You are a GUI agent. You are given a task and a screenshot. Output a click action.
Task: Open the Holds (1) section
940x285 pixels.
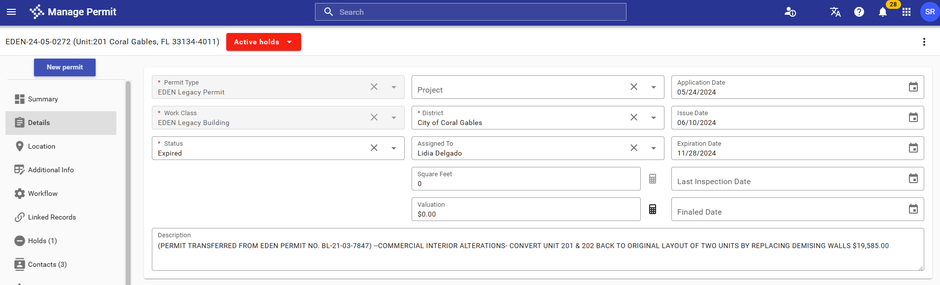42,241
